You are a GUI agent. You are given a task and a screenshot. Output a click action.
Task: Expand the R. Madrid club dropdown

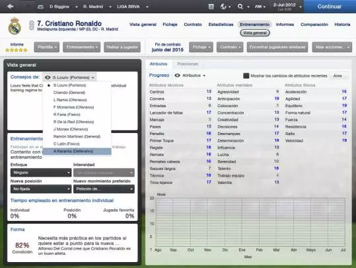point(110,7)
